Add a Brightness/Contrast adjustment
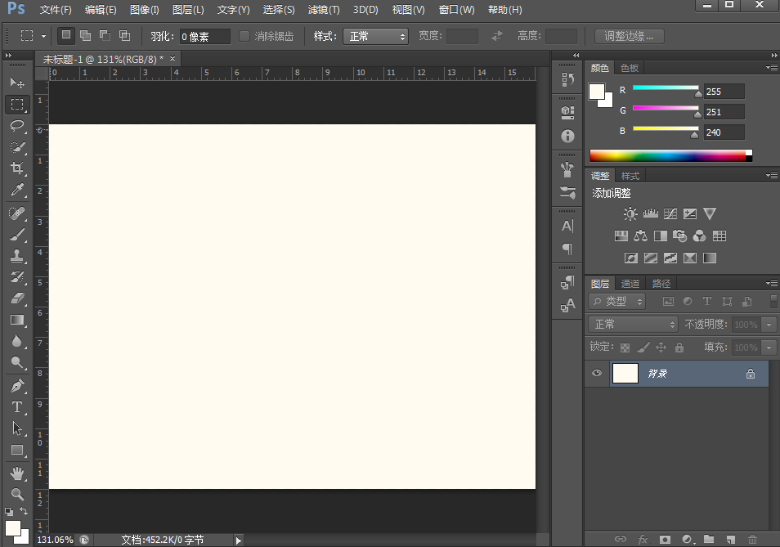 click(x=630, y=214)
